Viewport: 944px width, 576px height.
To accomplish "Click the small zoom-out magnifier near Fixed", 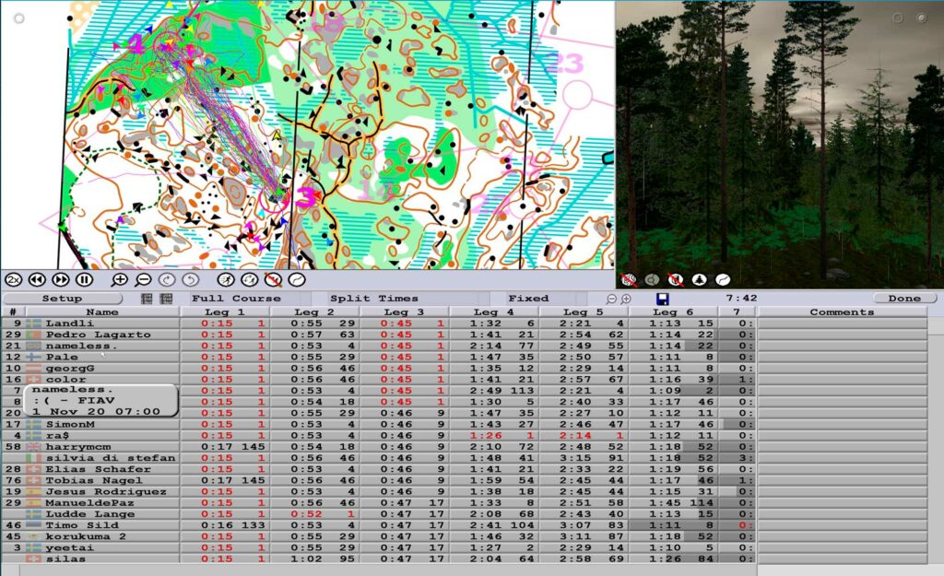I will coord(612,300).
